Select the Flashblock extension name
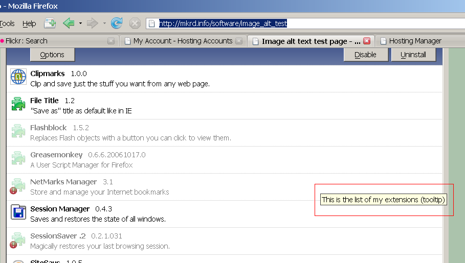This screenshot has height=263, width=465. click(x=48, y=128)
